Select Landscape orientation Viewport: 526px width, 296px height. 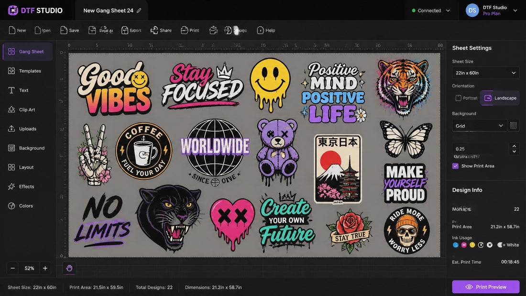pyautogui.click(x=500, y=98)
